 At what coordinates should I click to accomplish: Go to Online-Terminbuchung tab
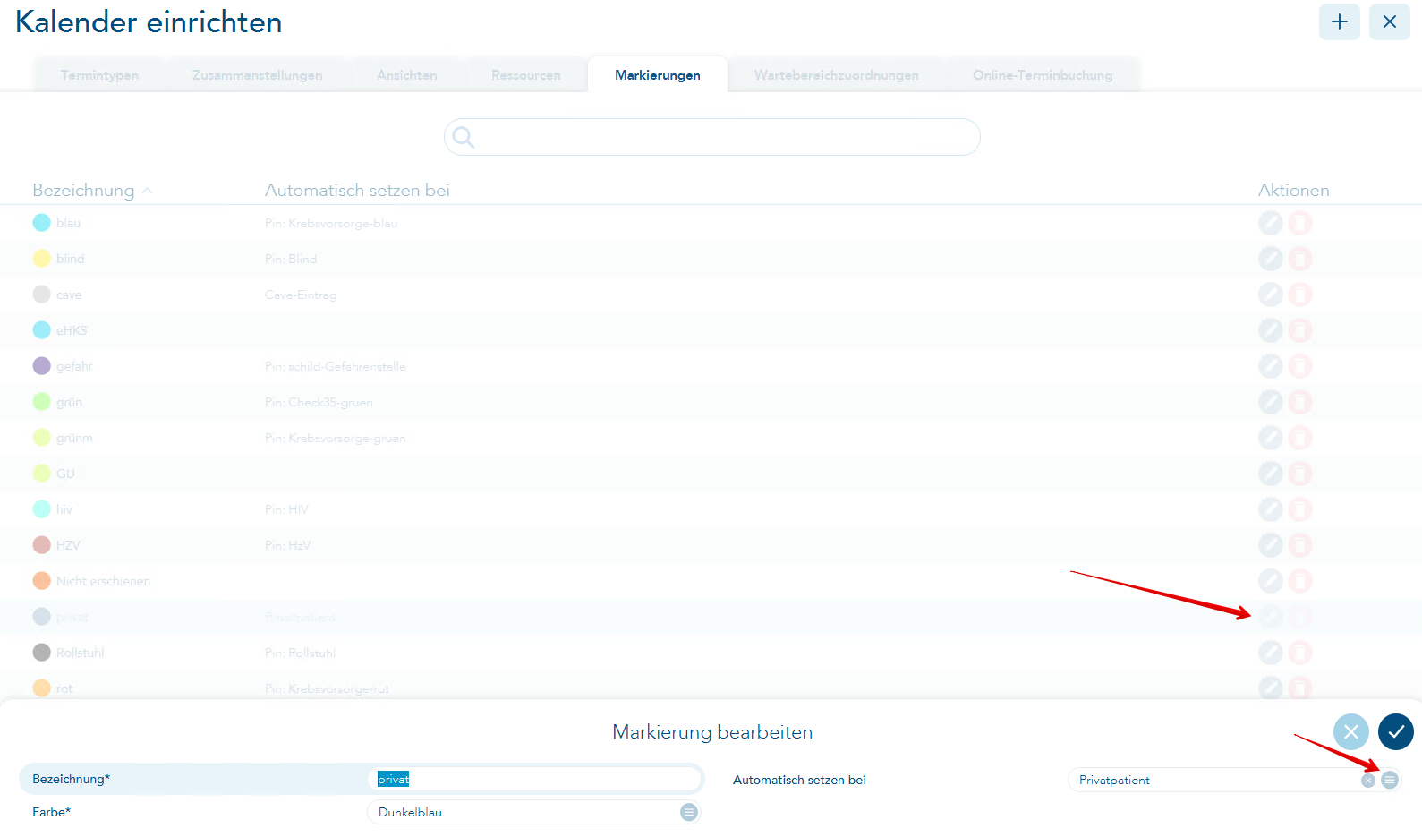point(1043,75)
